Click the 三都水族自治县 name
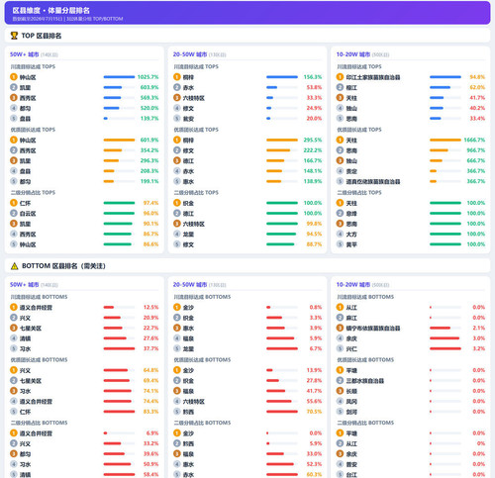 point(365,381)
